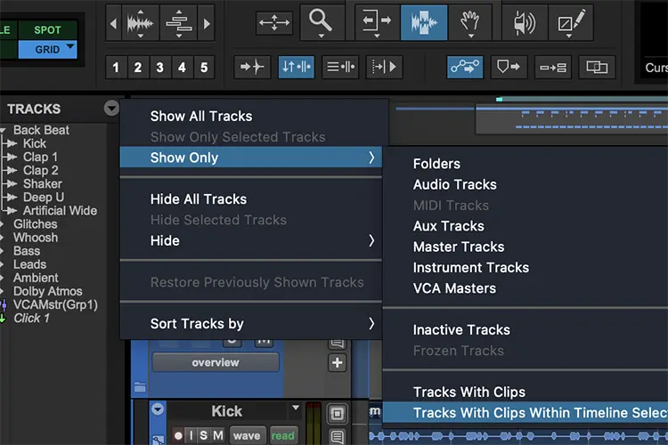Viewport: 668px width, 445px height.
Task: Recall zoom preset 1
Action: tap(116, 68)
